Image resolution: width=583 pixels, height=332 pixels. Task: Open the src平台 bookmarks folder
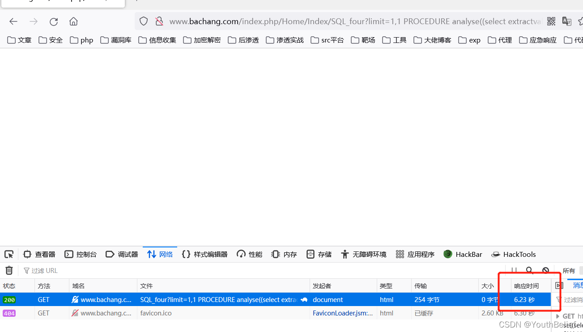tap(327, 40)
